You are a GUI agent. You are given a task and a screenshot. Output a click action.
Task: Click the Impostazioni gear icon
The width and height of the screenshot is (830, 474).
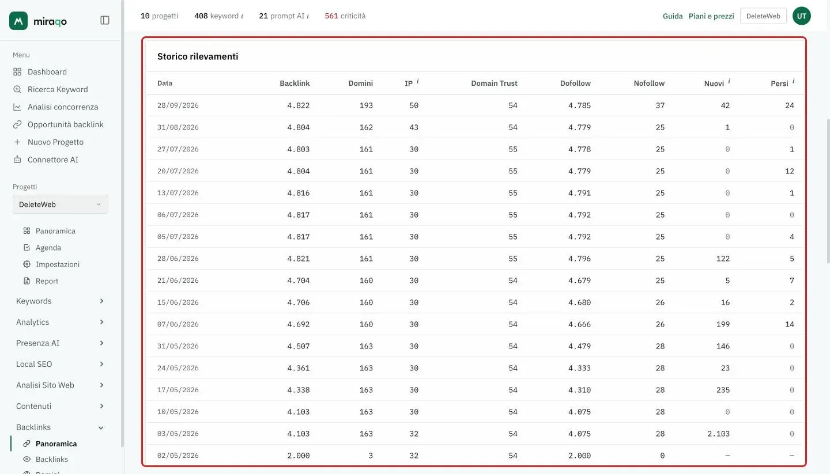click(27, 264)
